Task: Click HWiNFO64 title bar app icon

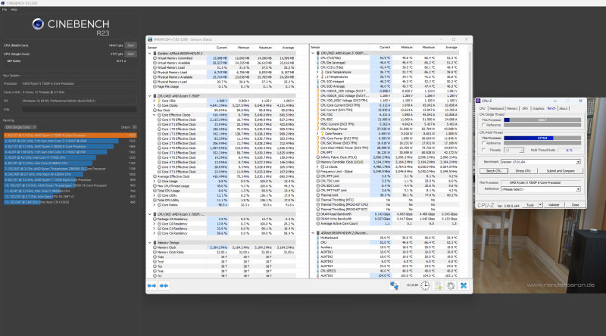Action: tap(150, 39)
